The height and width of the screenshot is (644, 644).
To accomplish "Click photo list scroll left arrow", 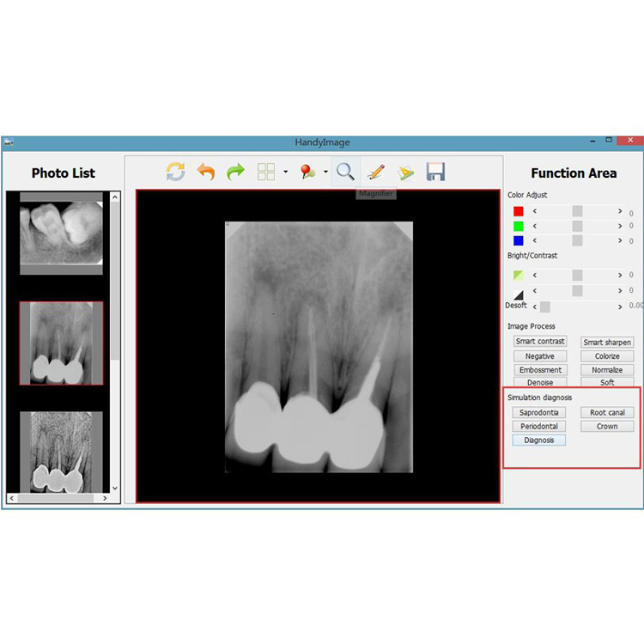I will click(x=12, y=498).
